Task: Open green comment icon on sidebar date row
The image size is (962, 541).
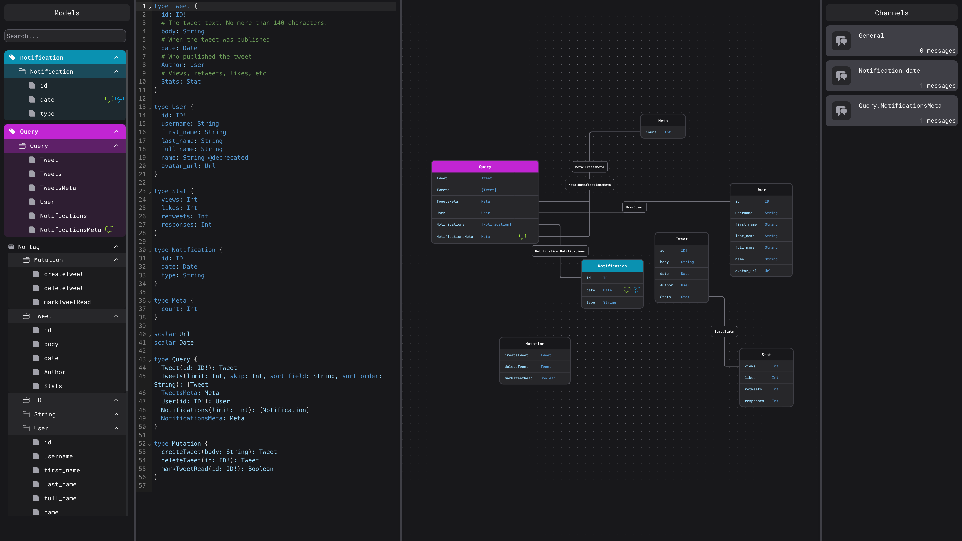Action: click(x=109, y=99)
